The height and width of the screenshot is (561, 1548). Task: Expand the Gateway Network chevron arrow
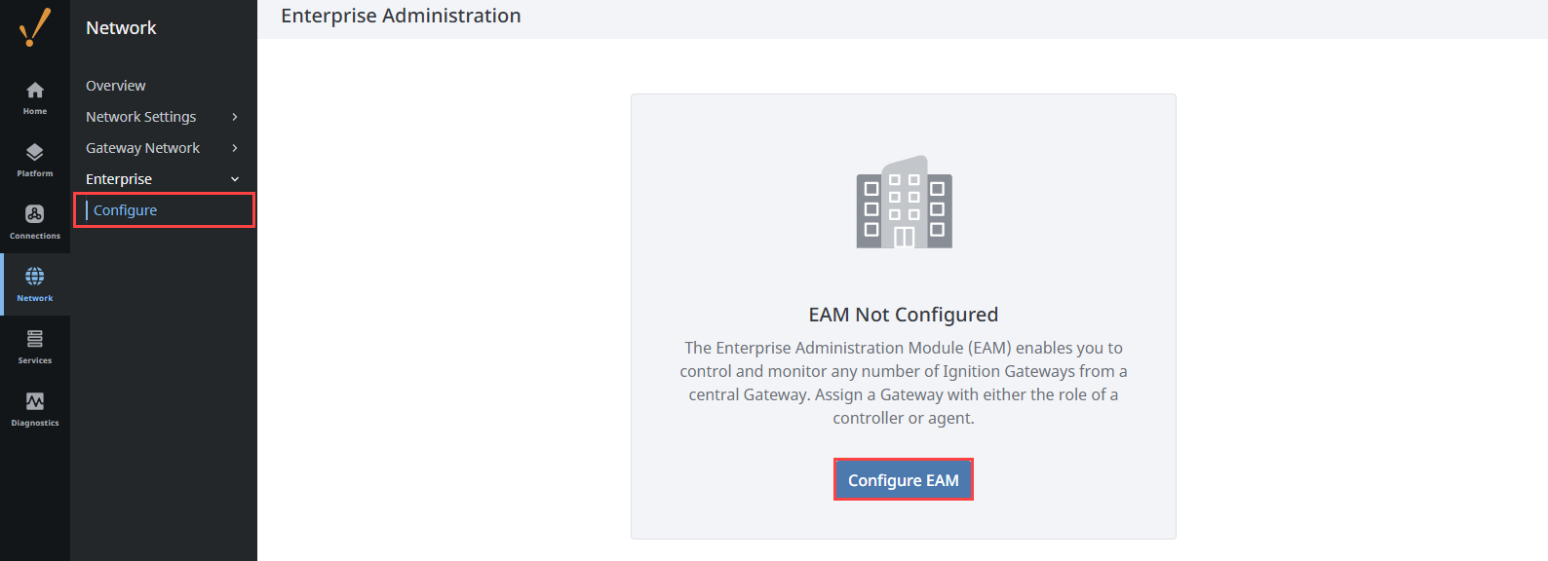pos(235,148)
